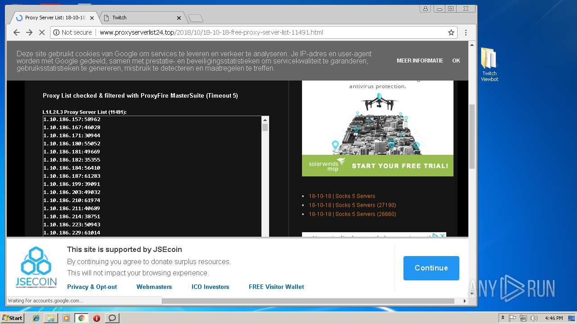Image resolution: width=577 pixels, height=324 pixels.
Task: Click proxy list scrollbar thumb
Action: (x=265, y=127)
